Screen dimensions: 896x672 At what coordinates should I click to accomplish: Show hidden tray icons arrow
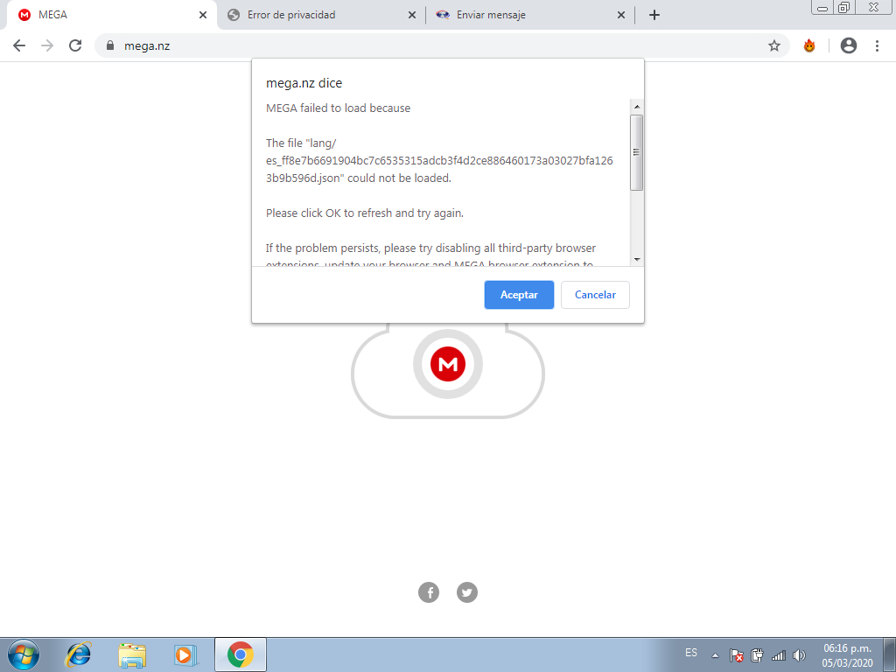coord(715,655)
